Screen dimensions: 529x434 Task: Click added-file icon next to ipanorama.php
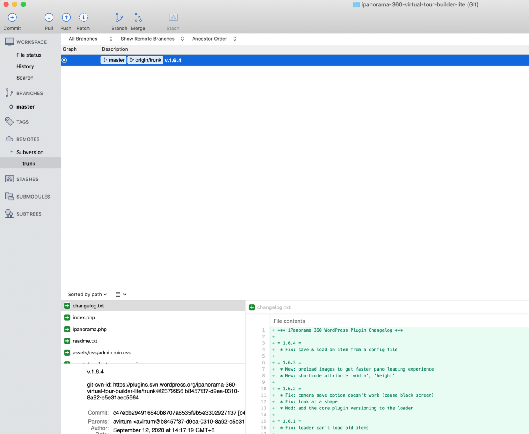click(x=67, y=329)
